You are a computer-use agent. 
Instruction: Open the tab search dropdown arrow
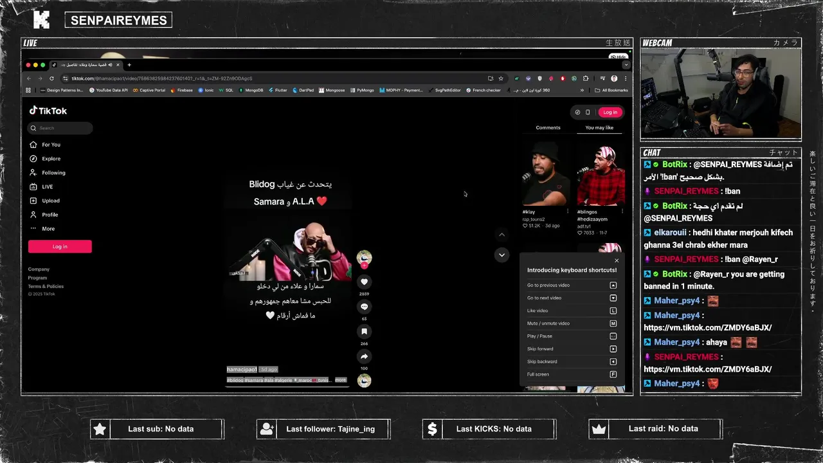(626, 65)
